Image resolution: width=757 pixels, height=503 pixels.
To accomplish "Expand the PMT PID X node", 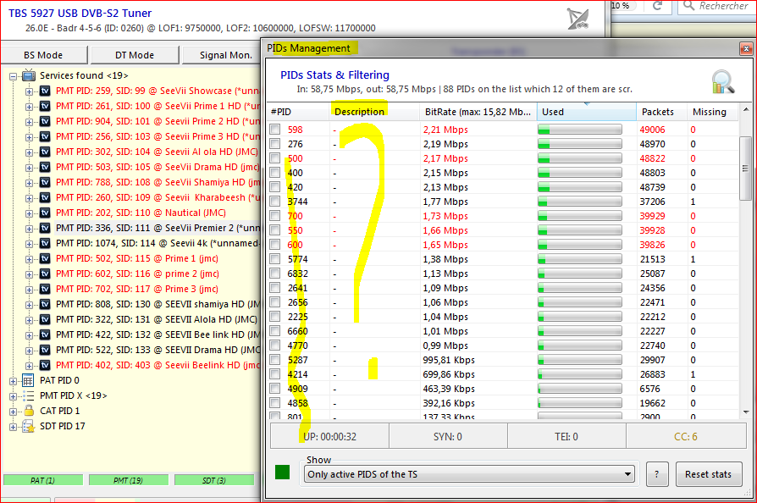I will click(14, 396).
